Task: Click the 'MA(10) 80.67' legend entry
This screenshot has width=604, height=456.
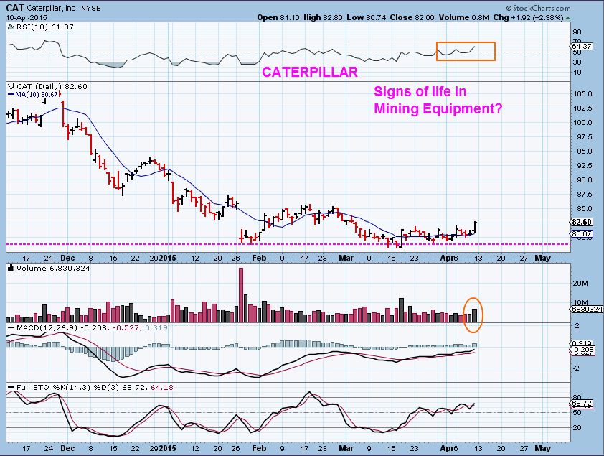Action: tap(37, 95)
